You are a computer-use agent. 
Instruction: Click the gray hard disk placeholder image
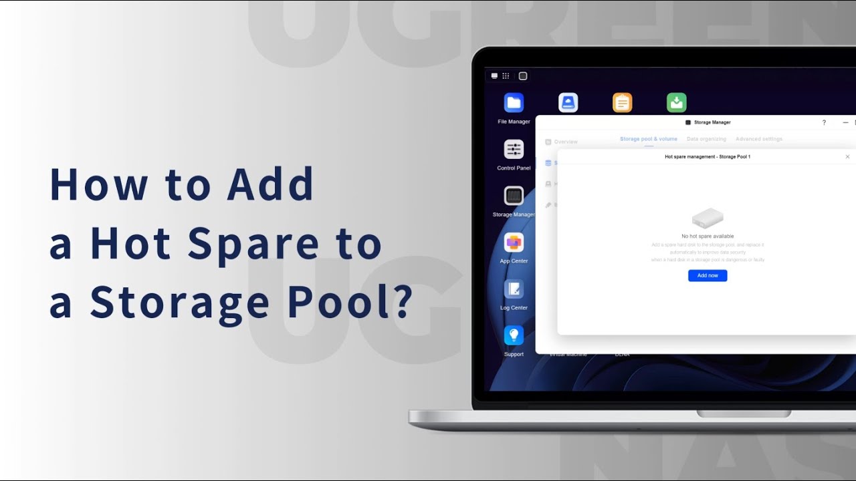pyautogui.click(x=708, y=218)
